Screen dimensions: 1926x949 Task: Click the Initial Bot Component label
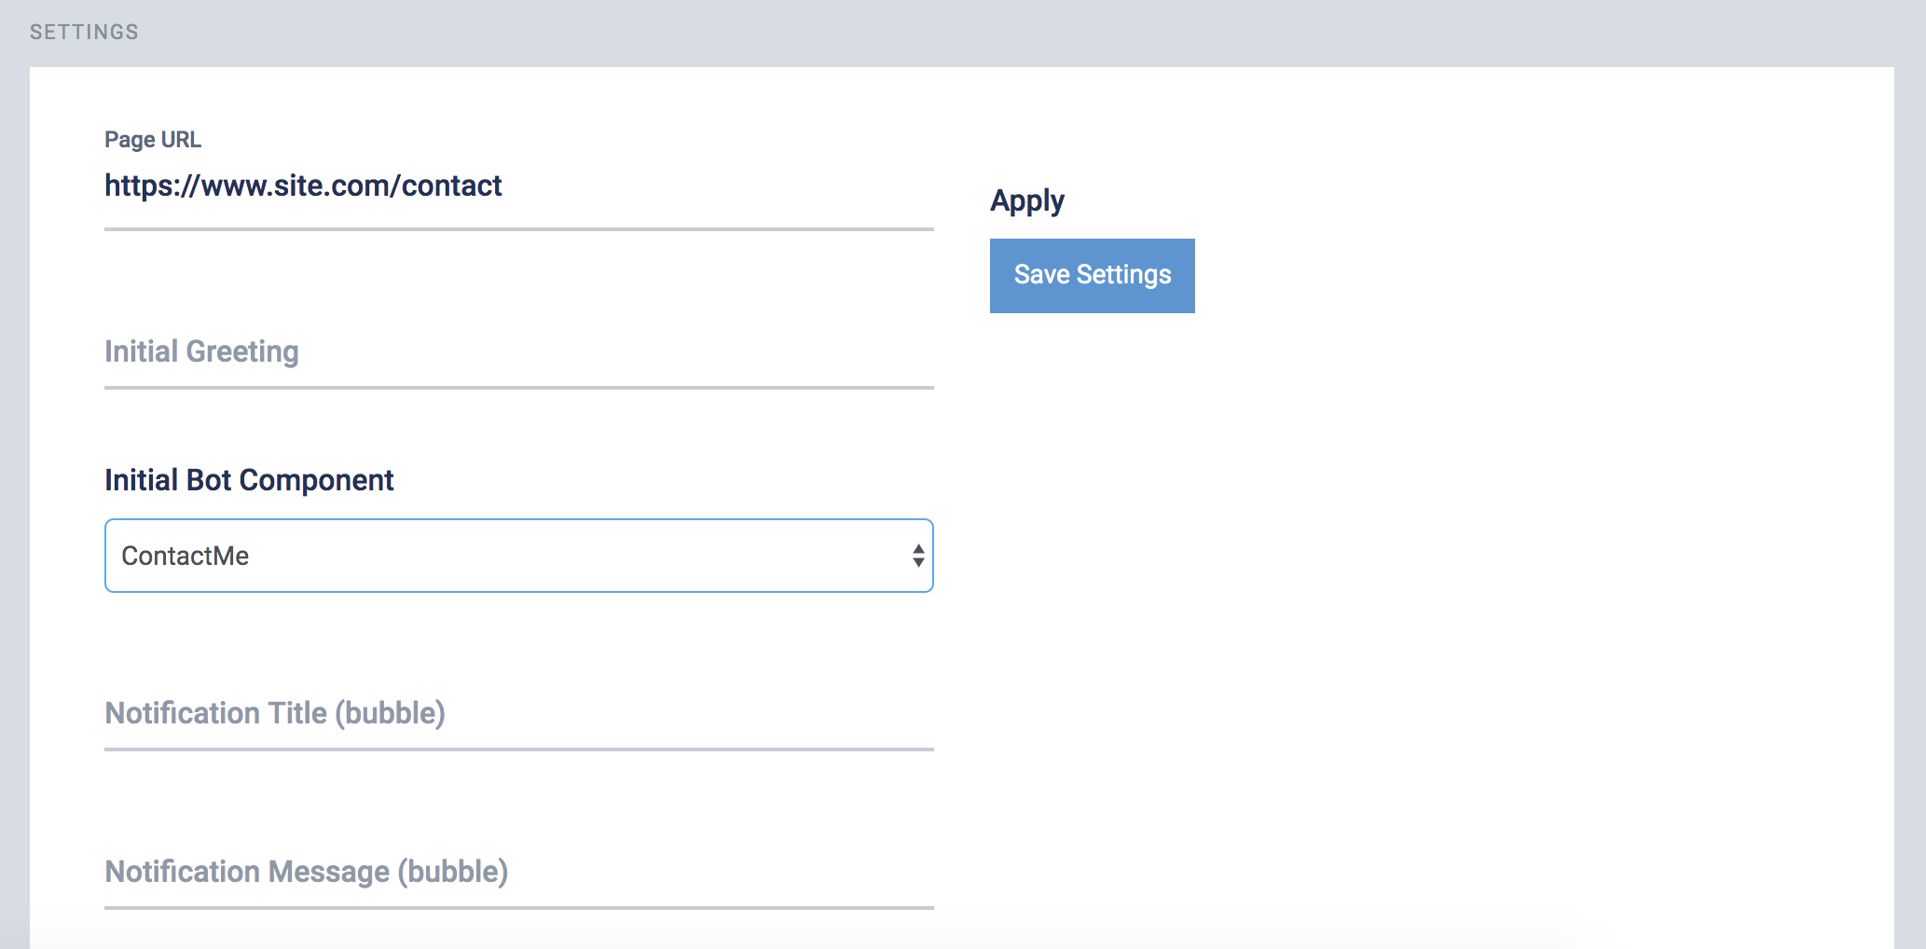(249, 480)
